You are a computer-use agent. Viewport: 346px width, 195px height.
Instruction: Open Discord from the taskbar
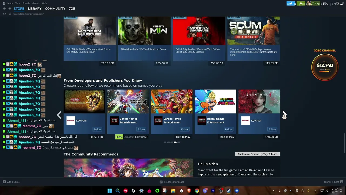point(205,191)
